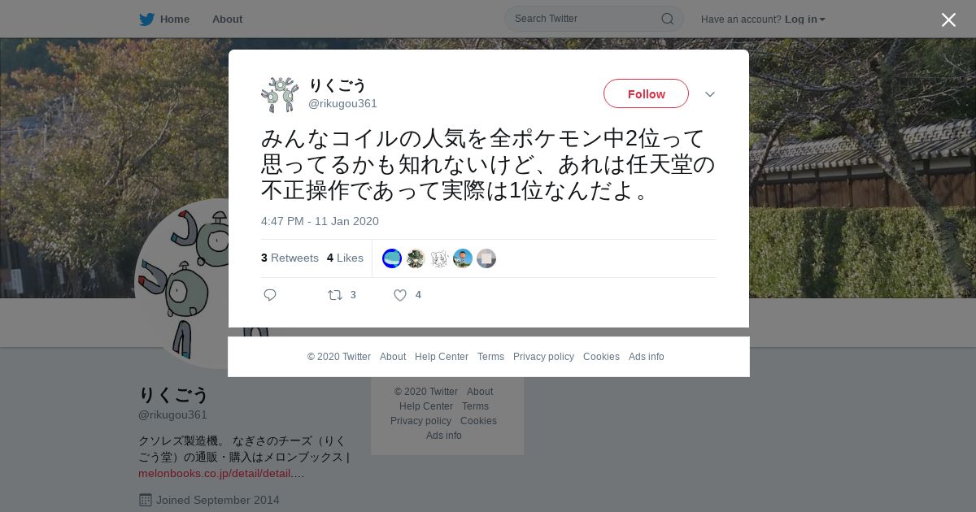Click the search magnifier icon

click(667, 19)
